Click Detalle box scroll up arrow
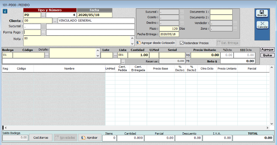 click(98, 51)
